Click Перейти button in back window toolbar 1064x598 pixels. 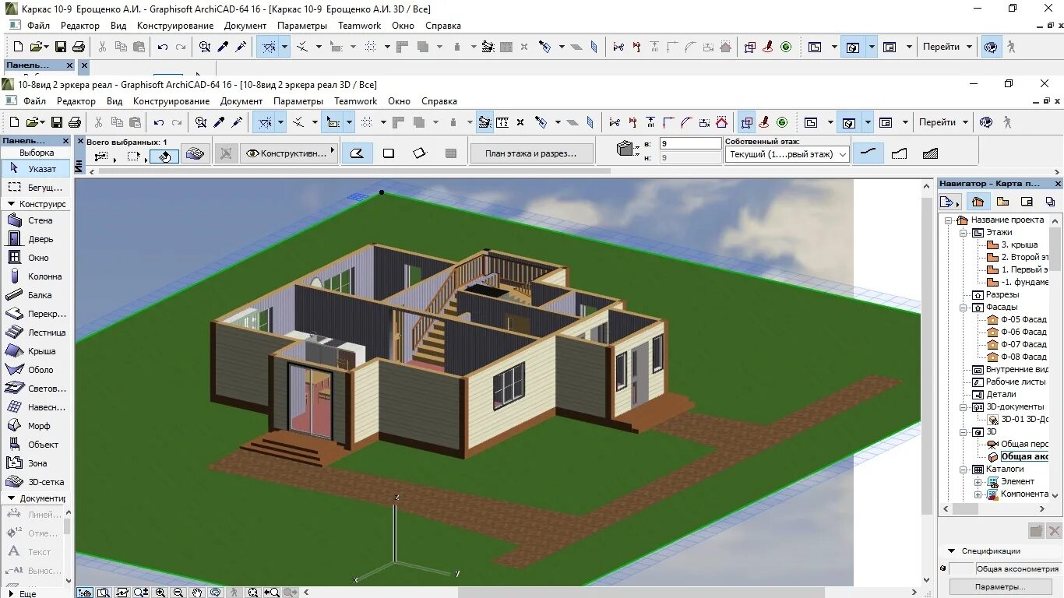pos(942,47)
